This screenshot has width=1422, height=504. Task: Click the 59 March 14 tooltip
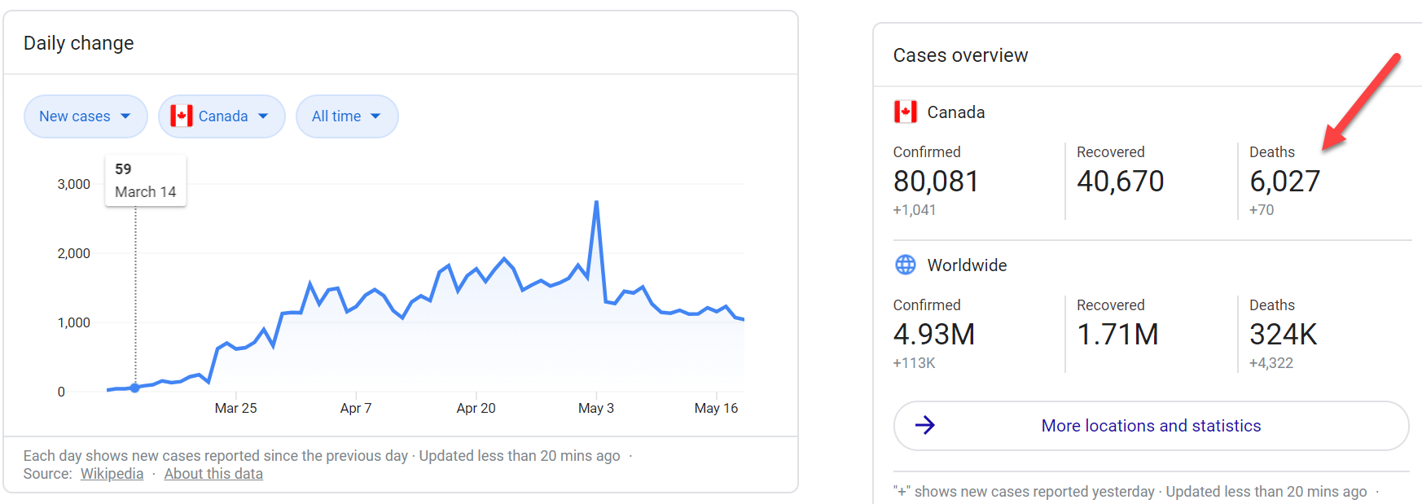tap(146, 181)
